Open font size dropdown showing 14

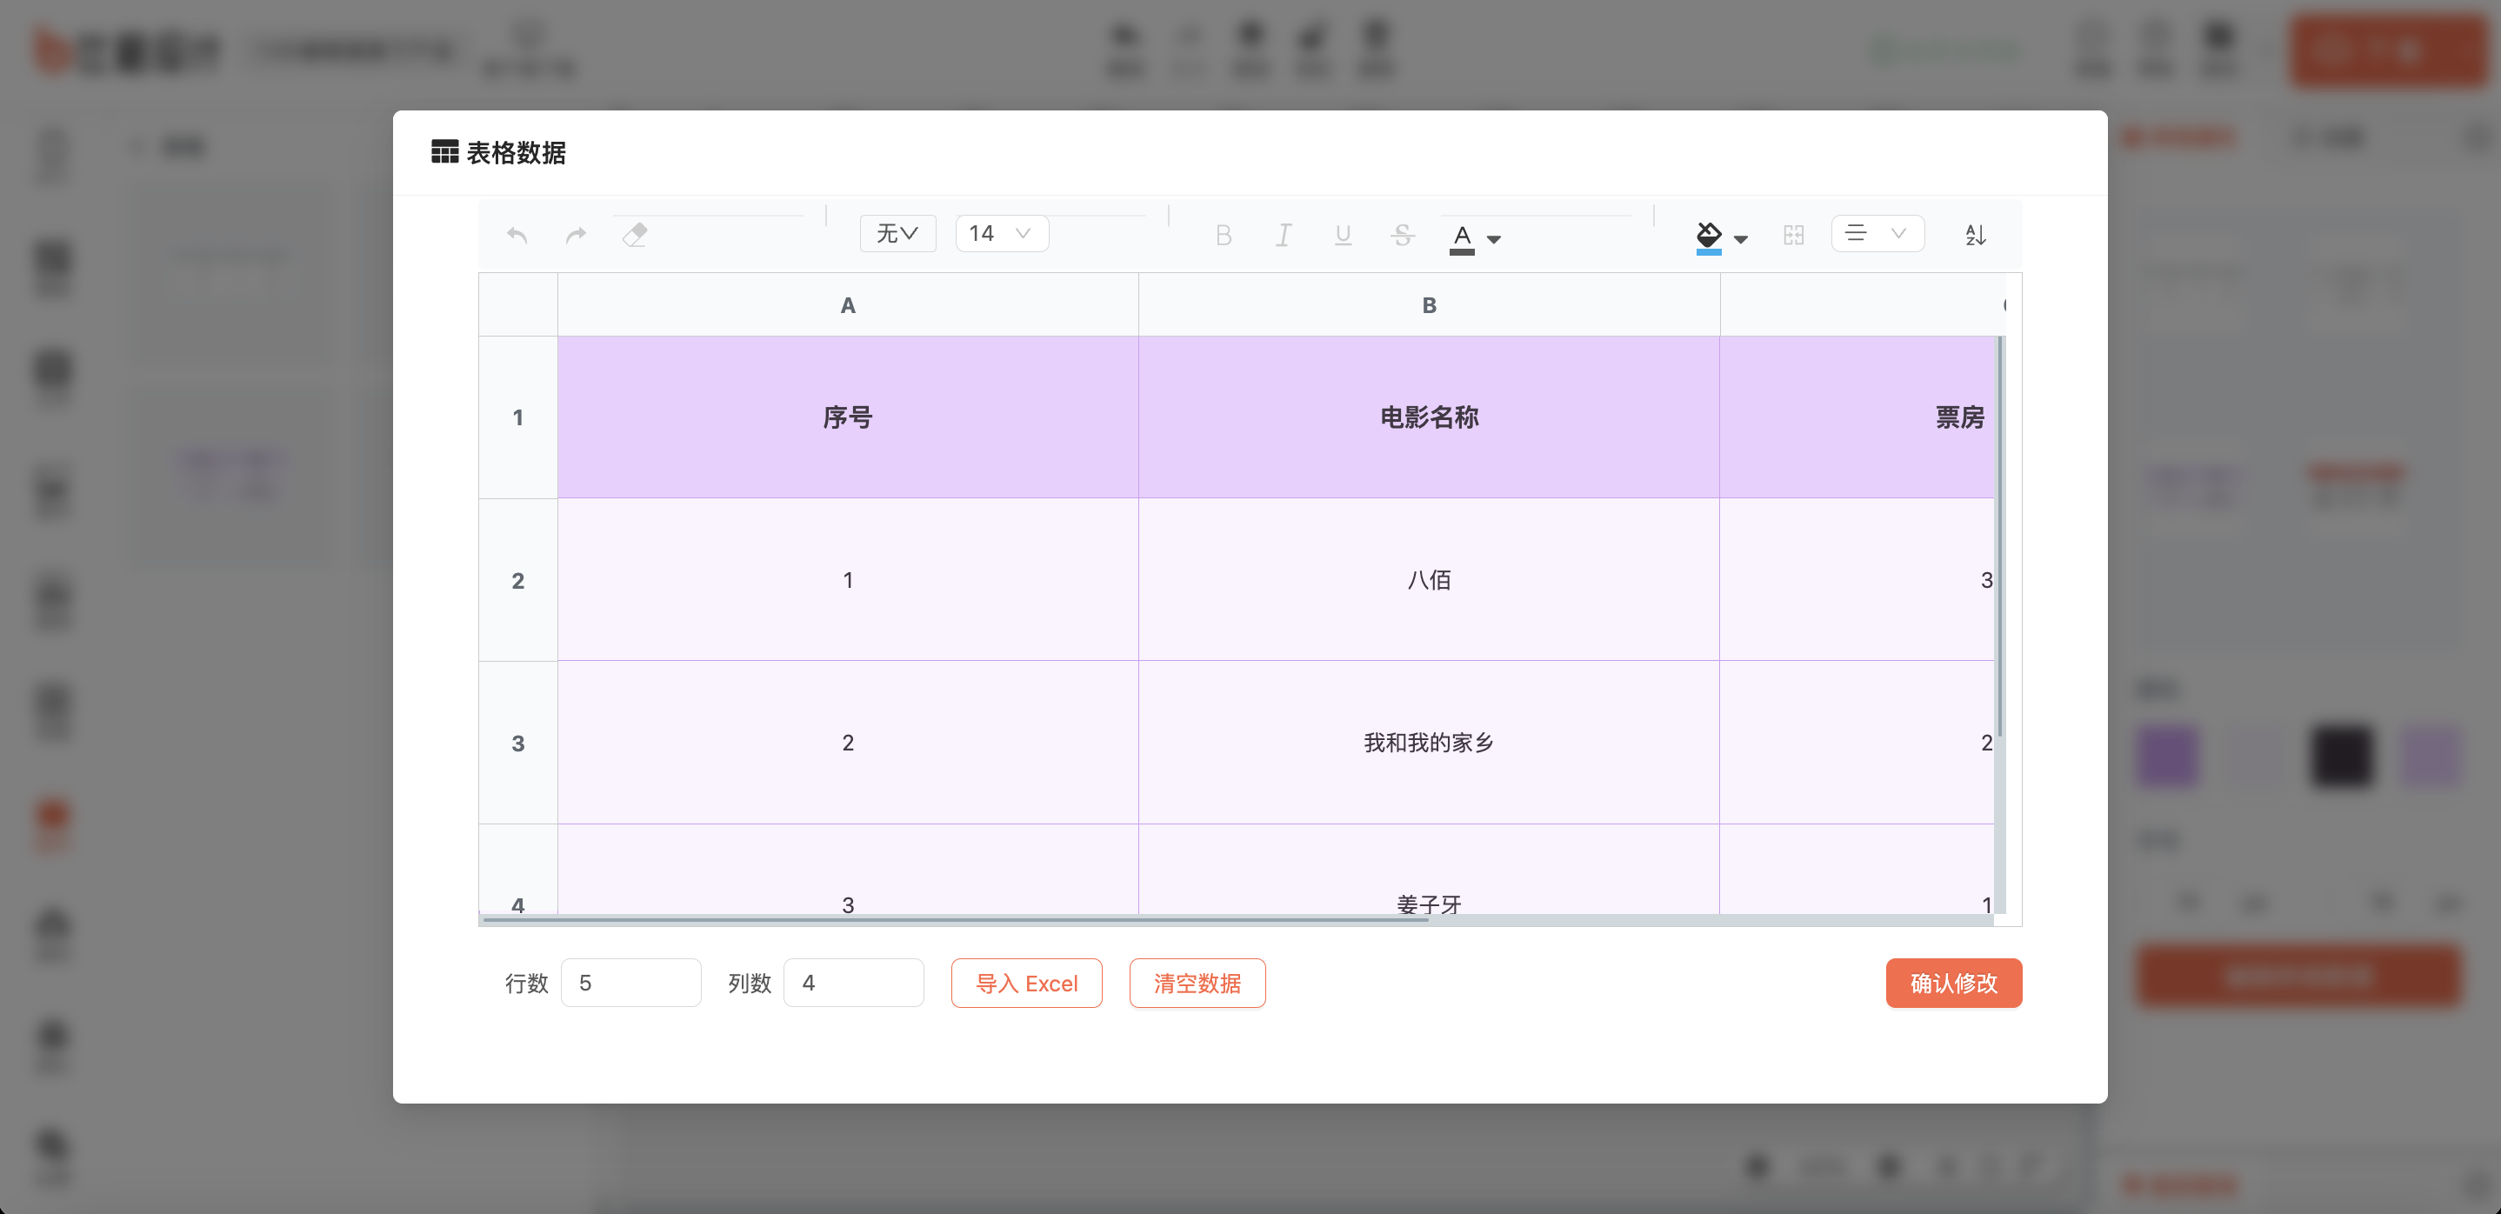tap(1001, 233)
